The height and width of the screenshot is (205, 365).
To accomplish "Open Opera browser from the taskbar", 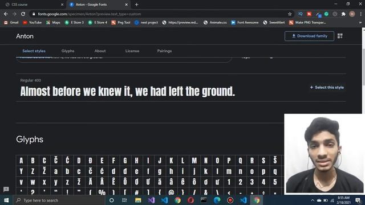I will 190,200.
